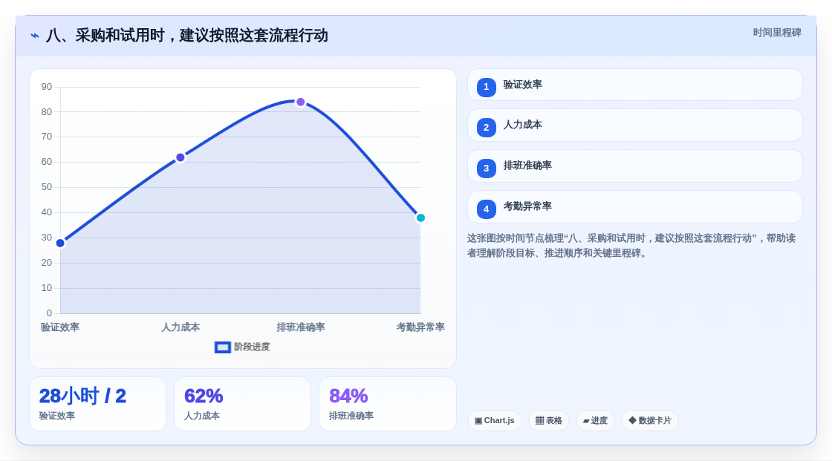The image size is (832, 461).
Task: Select the 考勤异常率 milestone row
Action: pyautogui.click(x=634, y=207)
